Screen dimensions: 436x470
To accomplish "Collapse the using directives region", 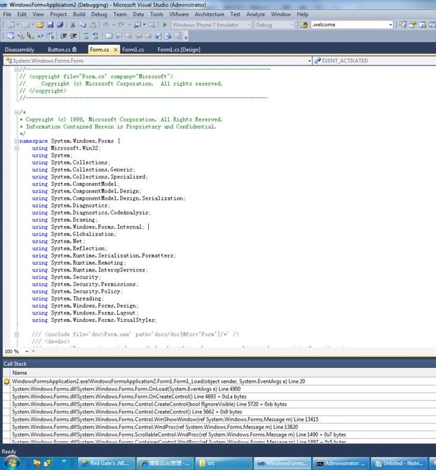I will click(x=17, y=148).
